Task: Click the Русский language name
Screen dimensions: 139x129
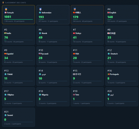Action: (x=45, y=54)
